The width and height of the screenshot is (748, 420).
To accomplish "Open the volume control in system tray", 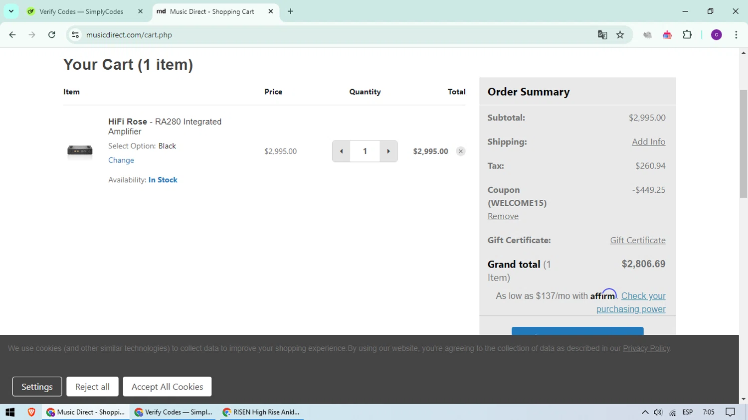I will 658,412.
